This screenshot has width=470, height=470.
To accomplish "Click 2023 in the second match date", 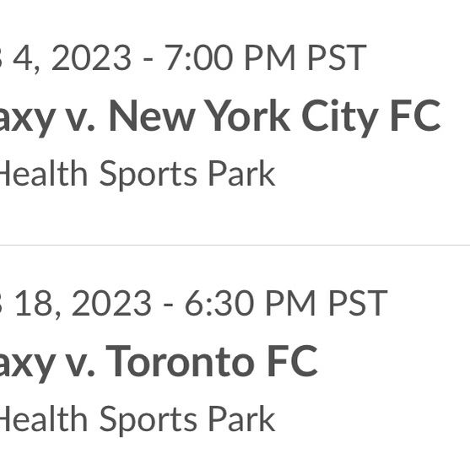I will pyautogui.click(x=111, y=303).
